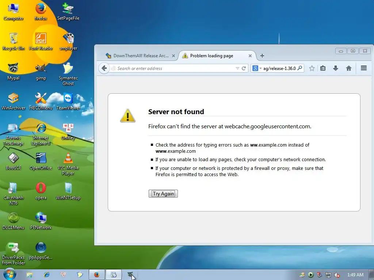This screenshot has width=374, height=280.
Task: Open BootICE desktop icon
Action: tap(14, 161)
